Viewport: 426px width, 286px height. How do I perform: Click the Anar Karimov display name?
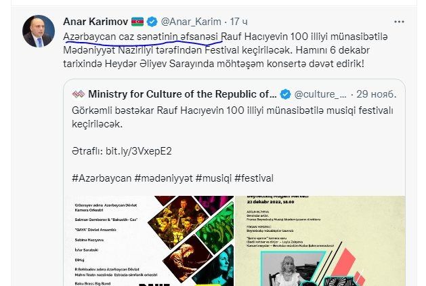(95, 22)
